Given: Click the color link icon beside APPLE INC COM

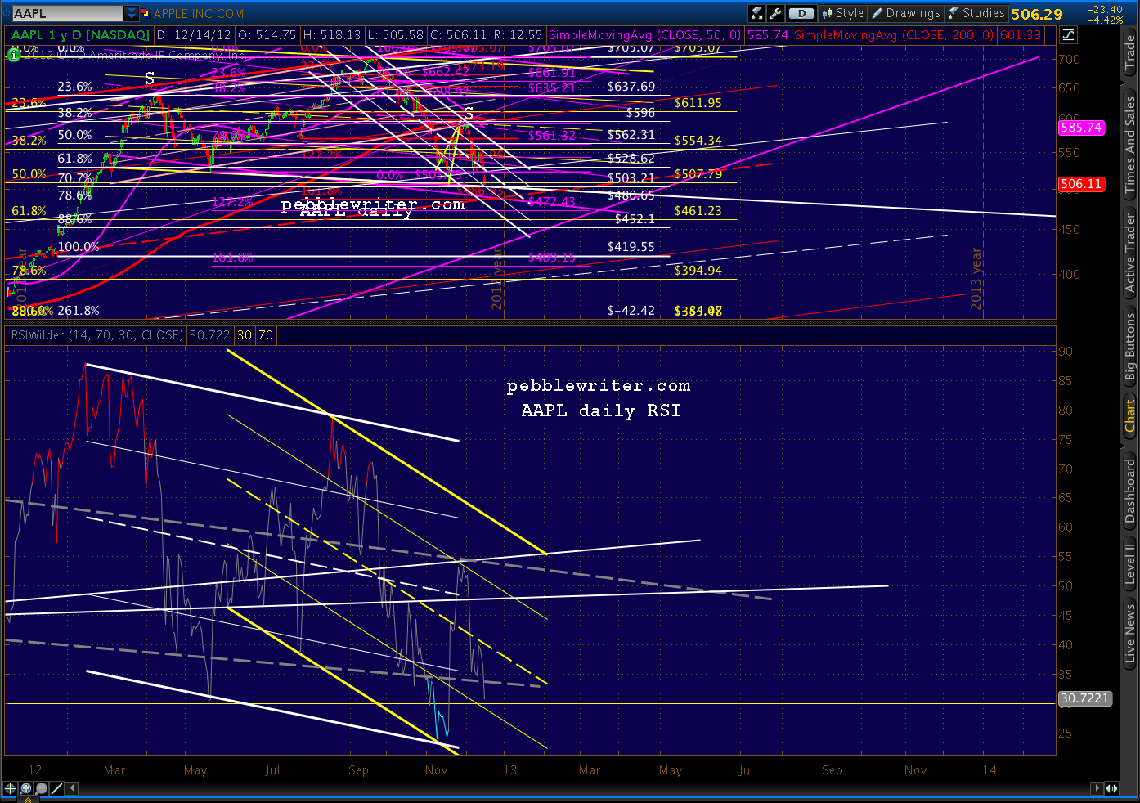Looking at the screenshot, I should pos(146,13).
